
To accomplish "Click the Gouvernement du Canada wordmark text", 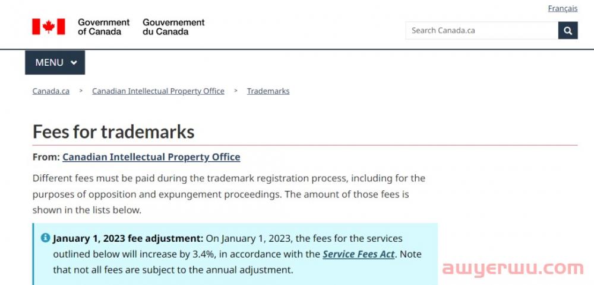I will click(x=173, y=27).
